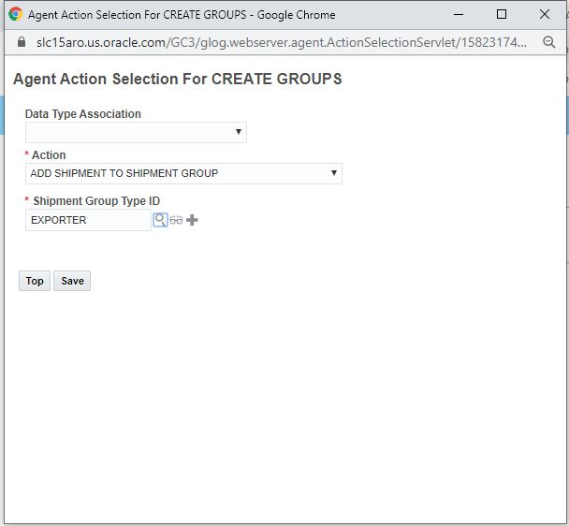Minimize the Chrome popup window
The height and width of the screenshot is (526, 569).
[x=459, y=15]
